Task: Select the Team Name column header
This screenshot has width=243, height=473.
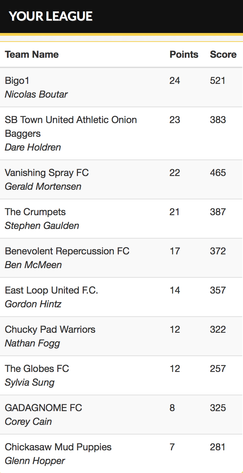Action: (x=32, y=54)
